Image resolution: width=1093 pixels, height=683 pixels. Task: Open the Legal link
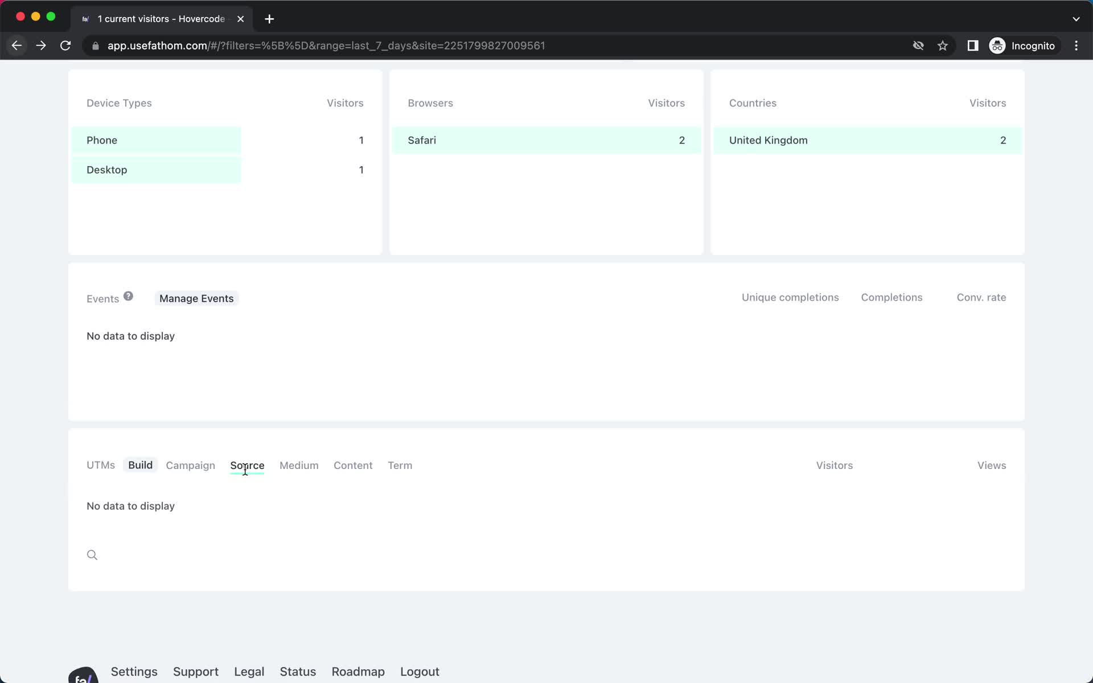coord(249,672)
